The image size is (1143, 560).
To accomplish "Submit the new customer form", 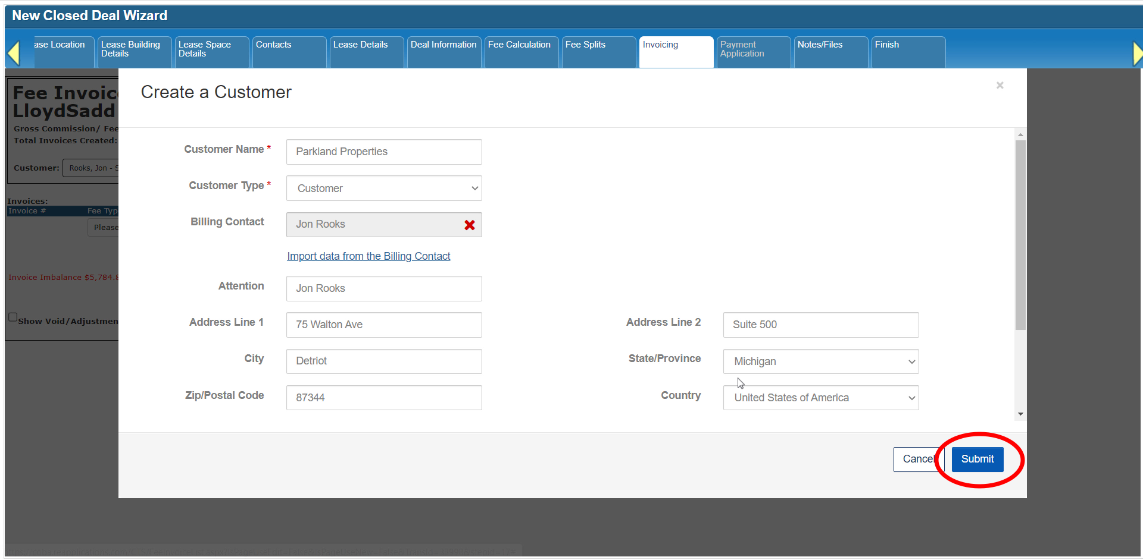I will tap(977, 459).
